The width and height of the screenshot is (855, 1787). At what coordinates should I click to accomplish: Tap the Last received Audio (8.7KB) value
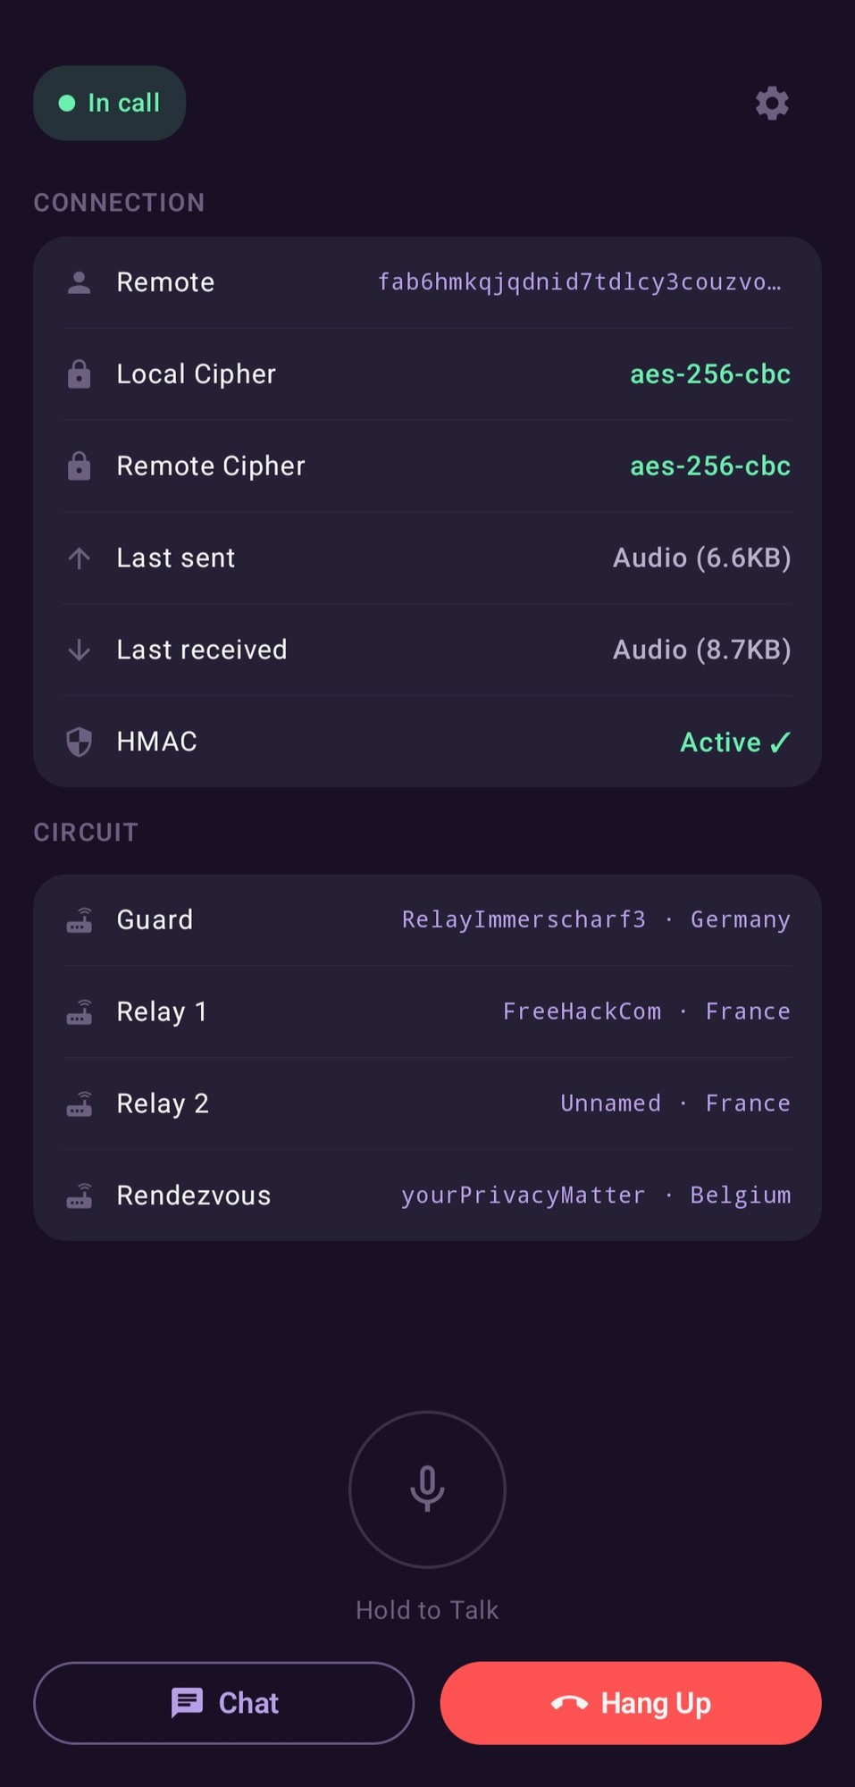pyautogui.click(x=701, y=650)
